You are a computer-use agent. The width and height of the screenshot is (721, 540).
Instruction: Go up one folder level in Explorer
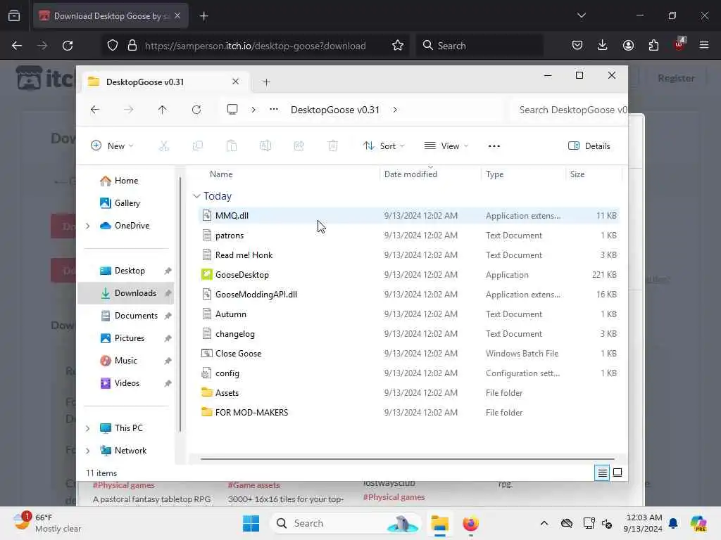tap(163, 110)
